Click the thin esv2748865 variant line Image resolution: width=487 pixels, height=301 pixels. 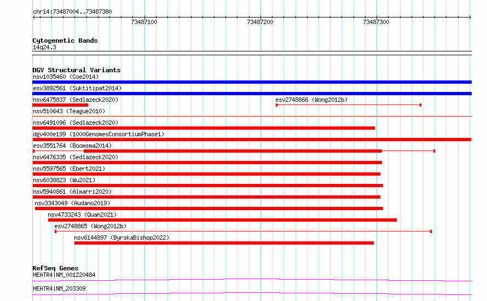coord(243,231)
